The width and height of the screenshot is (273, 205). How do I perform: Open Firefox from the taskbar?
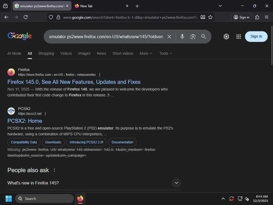tap(80, 199)
